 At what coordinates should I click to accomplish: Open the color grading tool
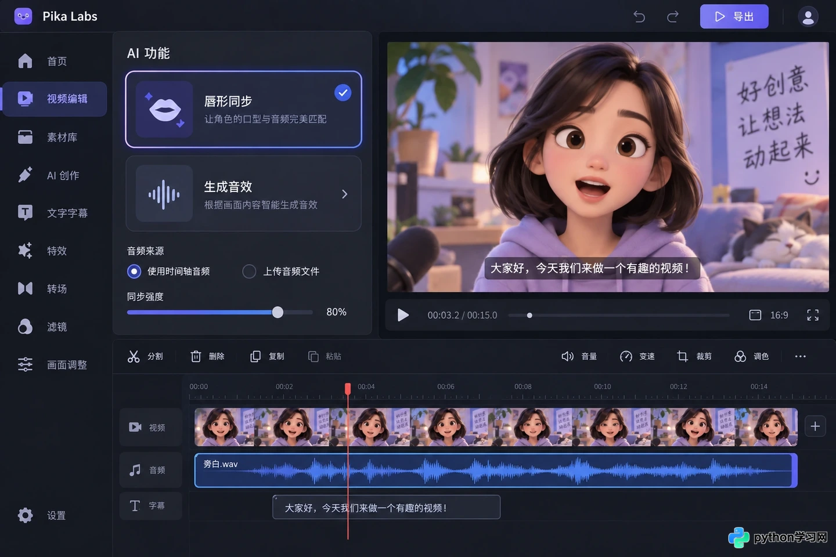tap(751, 356)
